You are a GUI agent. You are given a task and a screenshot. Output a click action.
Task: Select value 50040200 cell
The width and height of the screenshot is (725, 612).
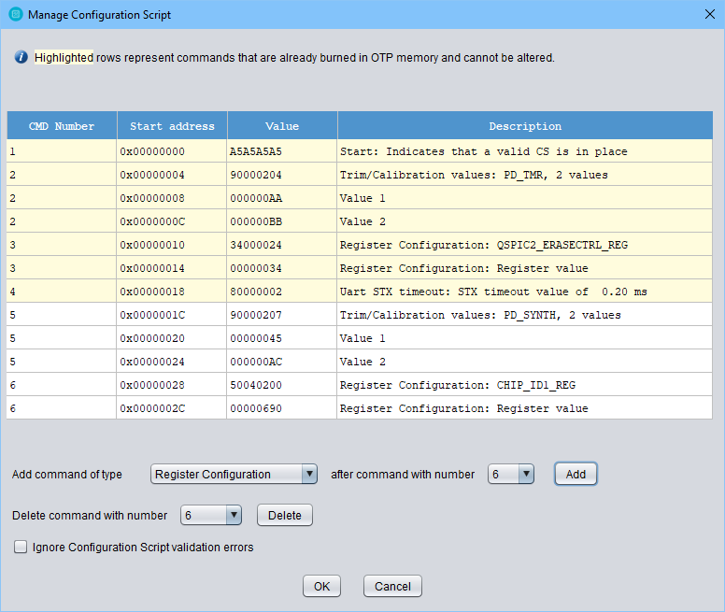click(282, 385)
